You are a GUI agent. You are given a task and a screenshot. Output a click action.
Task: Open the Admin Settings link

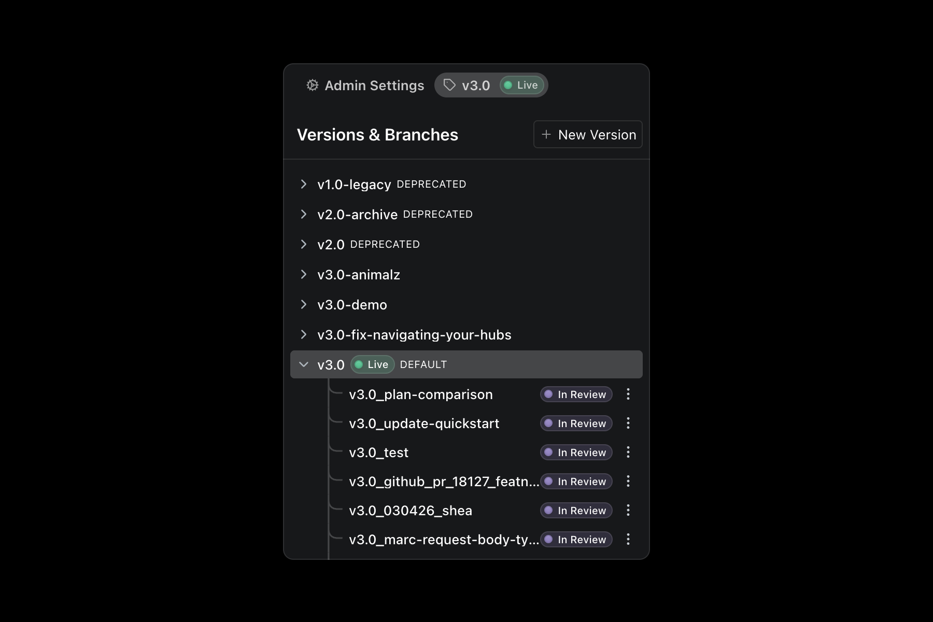(374, 86)
